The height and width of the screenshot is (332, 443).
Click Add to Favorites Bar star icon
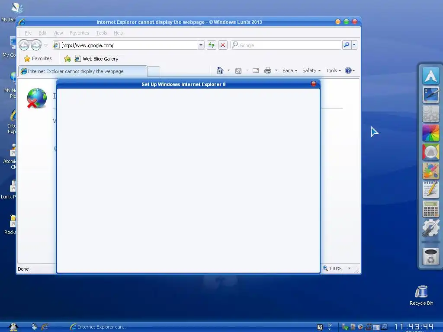(67, 59)
